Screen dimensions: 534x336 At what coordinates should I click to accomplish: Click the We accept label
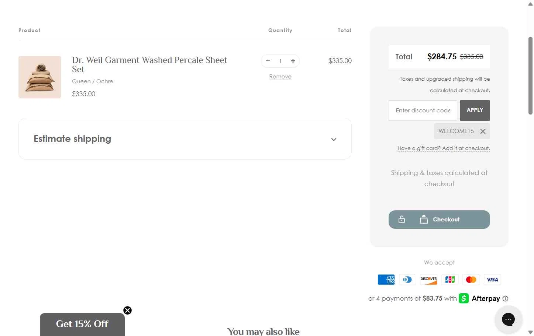point(439,263)
